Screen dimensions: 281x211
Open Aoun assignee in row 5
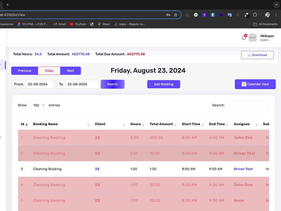point(239,200)
